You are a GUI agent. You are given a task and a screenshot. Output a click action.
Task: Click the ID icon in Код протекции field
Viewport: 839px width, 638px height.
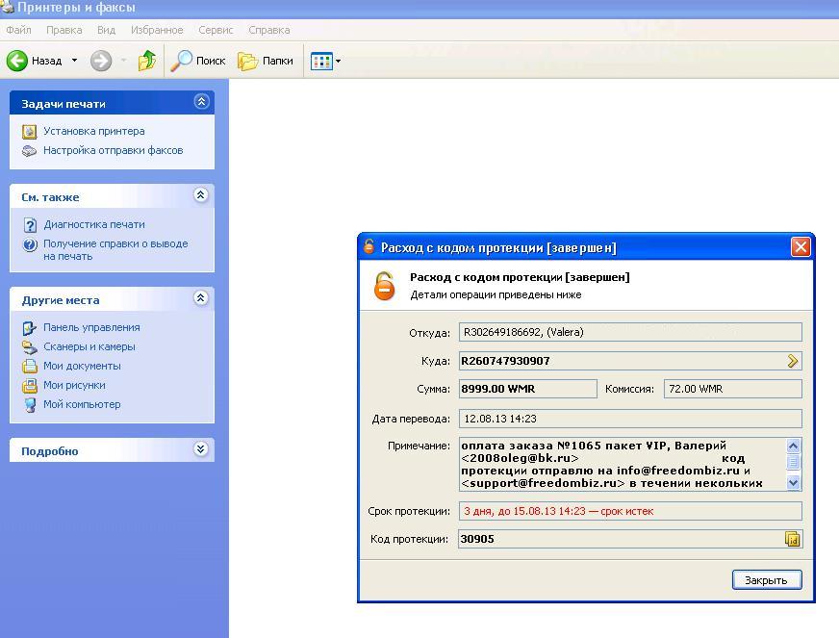point(793,539)
